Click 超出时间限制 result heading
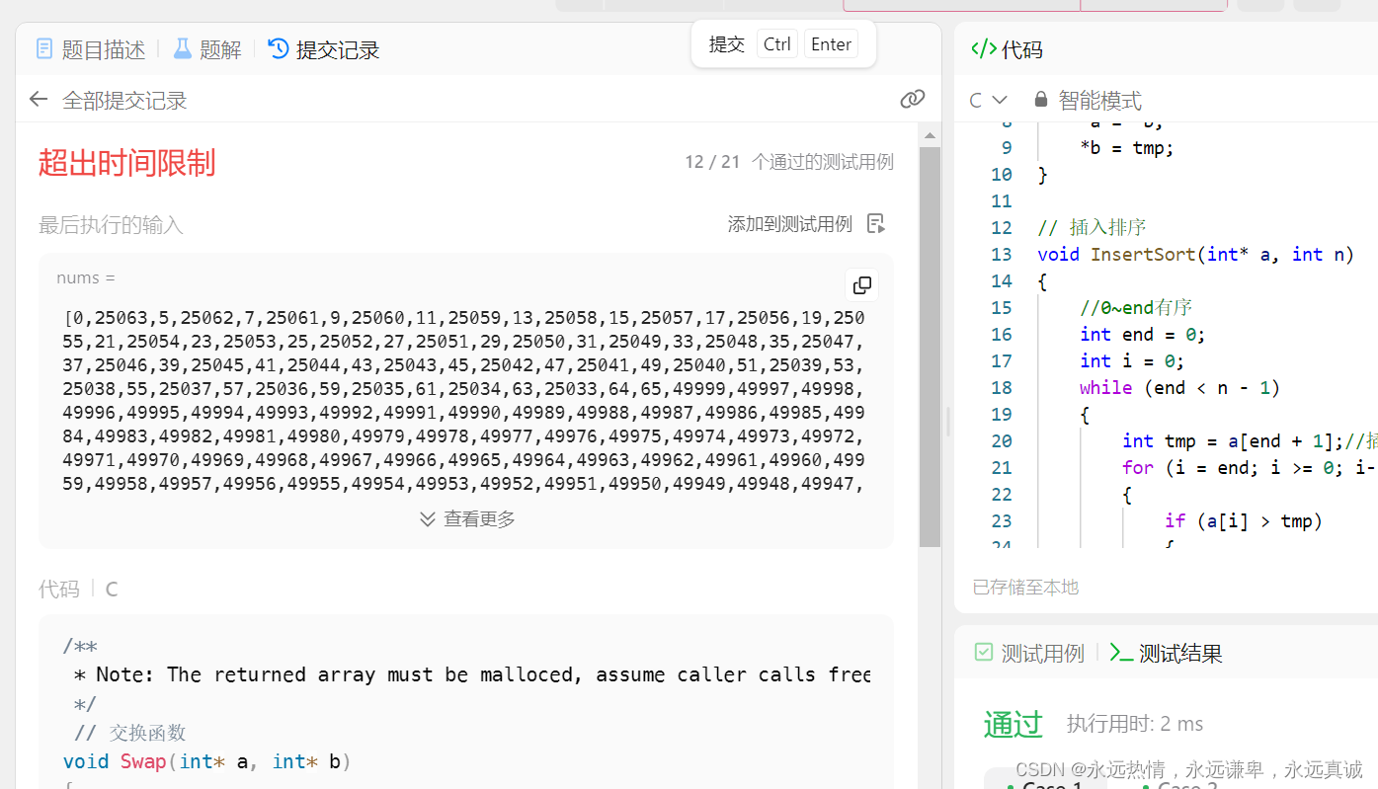This screenshot has width=1378, height=789. click(126, 163)
